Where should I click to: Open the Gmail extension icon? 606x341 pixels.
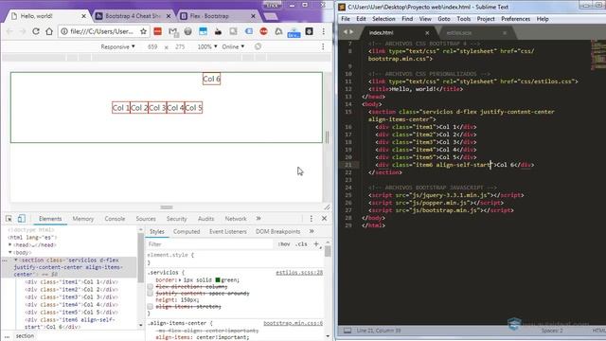click(x=173, y=31)
